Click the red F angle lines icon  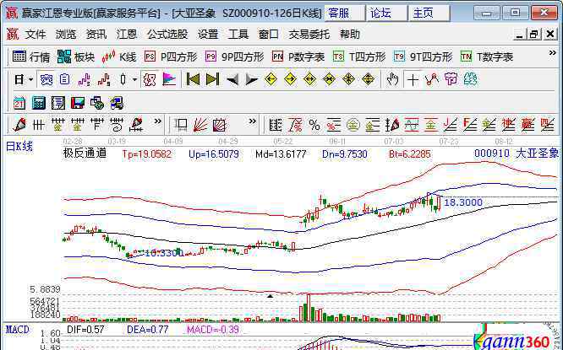click(x=470, y=125)
